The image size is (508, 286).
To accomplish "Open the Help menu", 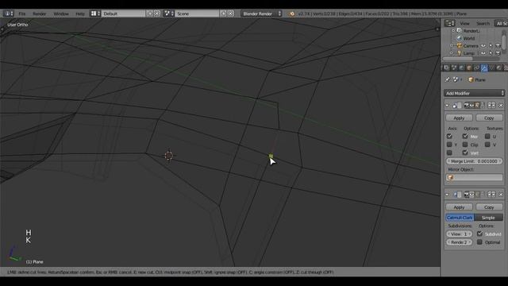I will [x=80, y=14].
